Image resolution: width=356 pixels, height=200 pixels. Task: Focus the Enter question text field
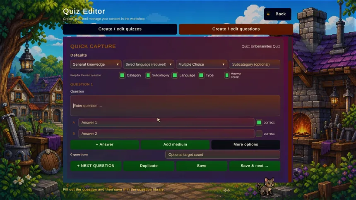pos(175,106)
